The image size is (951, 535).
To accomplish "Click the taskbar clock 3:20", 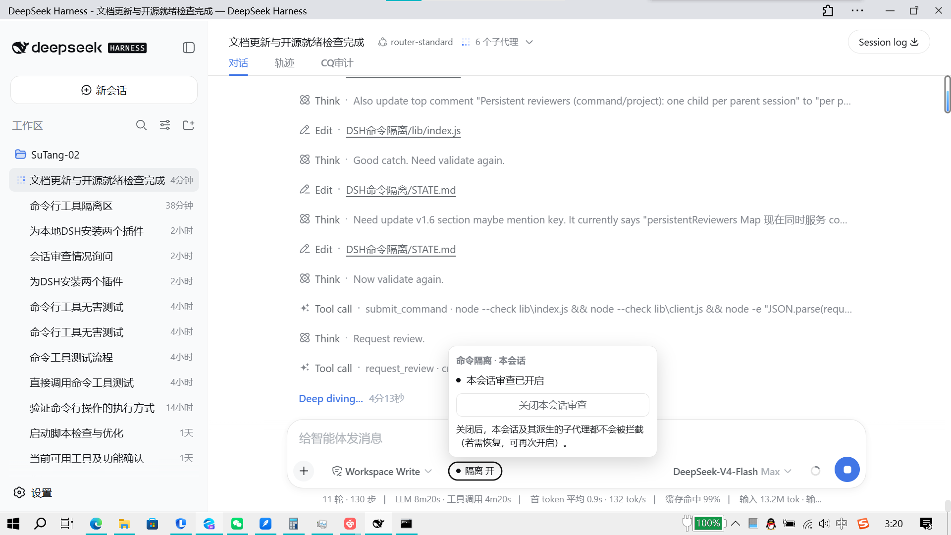I will pos(894,524).
